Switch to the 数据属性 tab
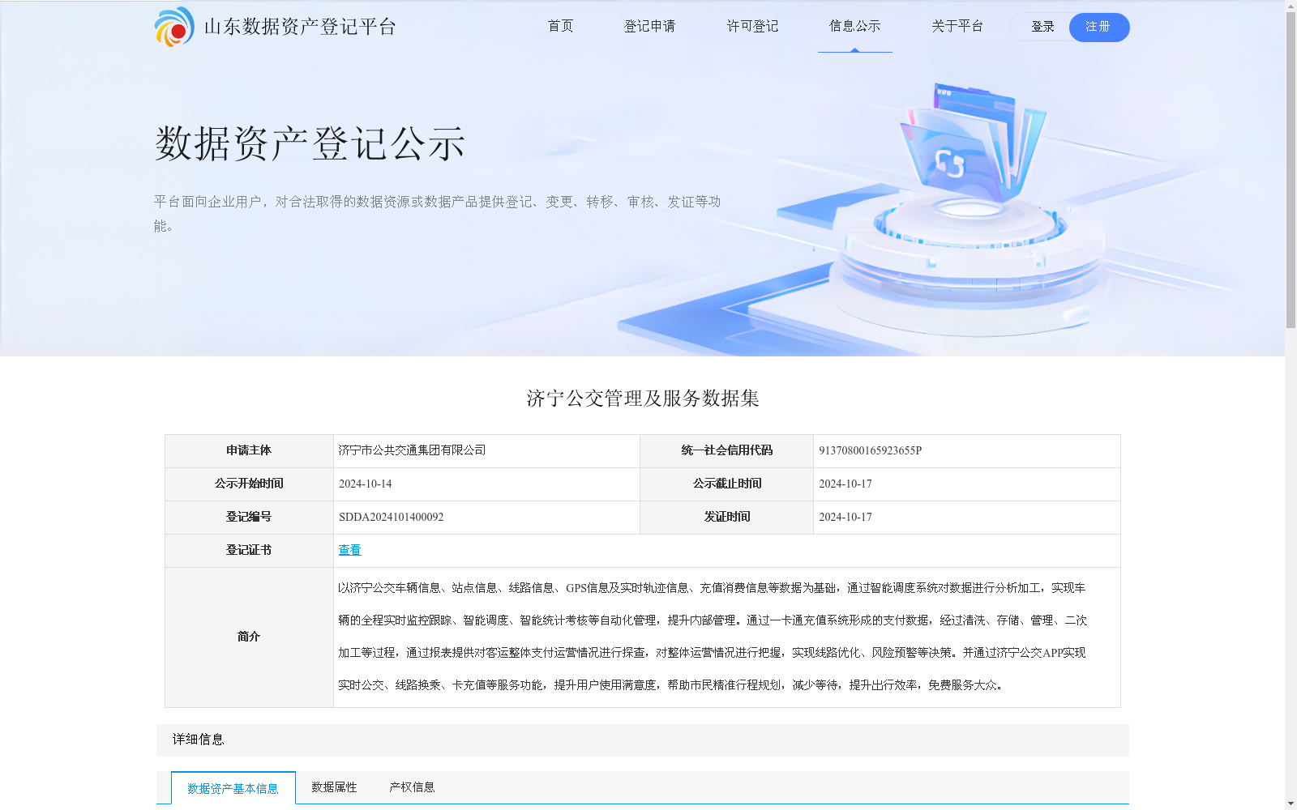The height and width of the screenshot is (810, 1297). [334, 787]
